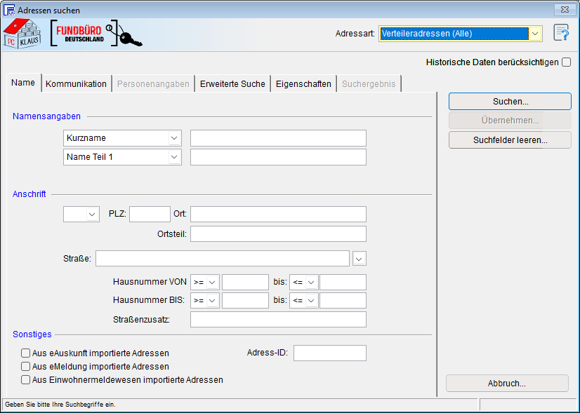Click Suchfelder leeren button
Viewport: 580px width, 413px height.
510,140
